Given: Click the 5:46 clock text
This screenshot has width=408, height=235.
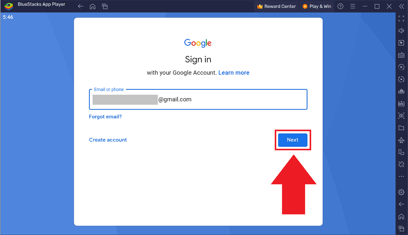Looking at the screenshot, I should click(x=8, y=17).
